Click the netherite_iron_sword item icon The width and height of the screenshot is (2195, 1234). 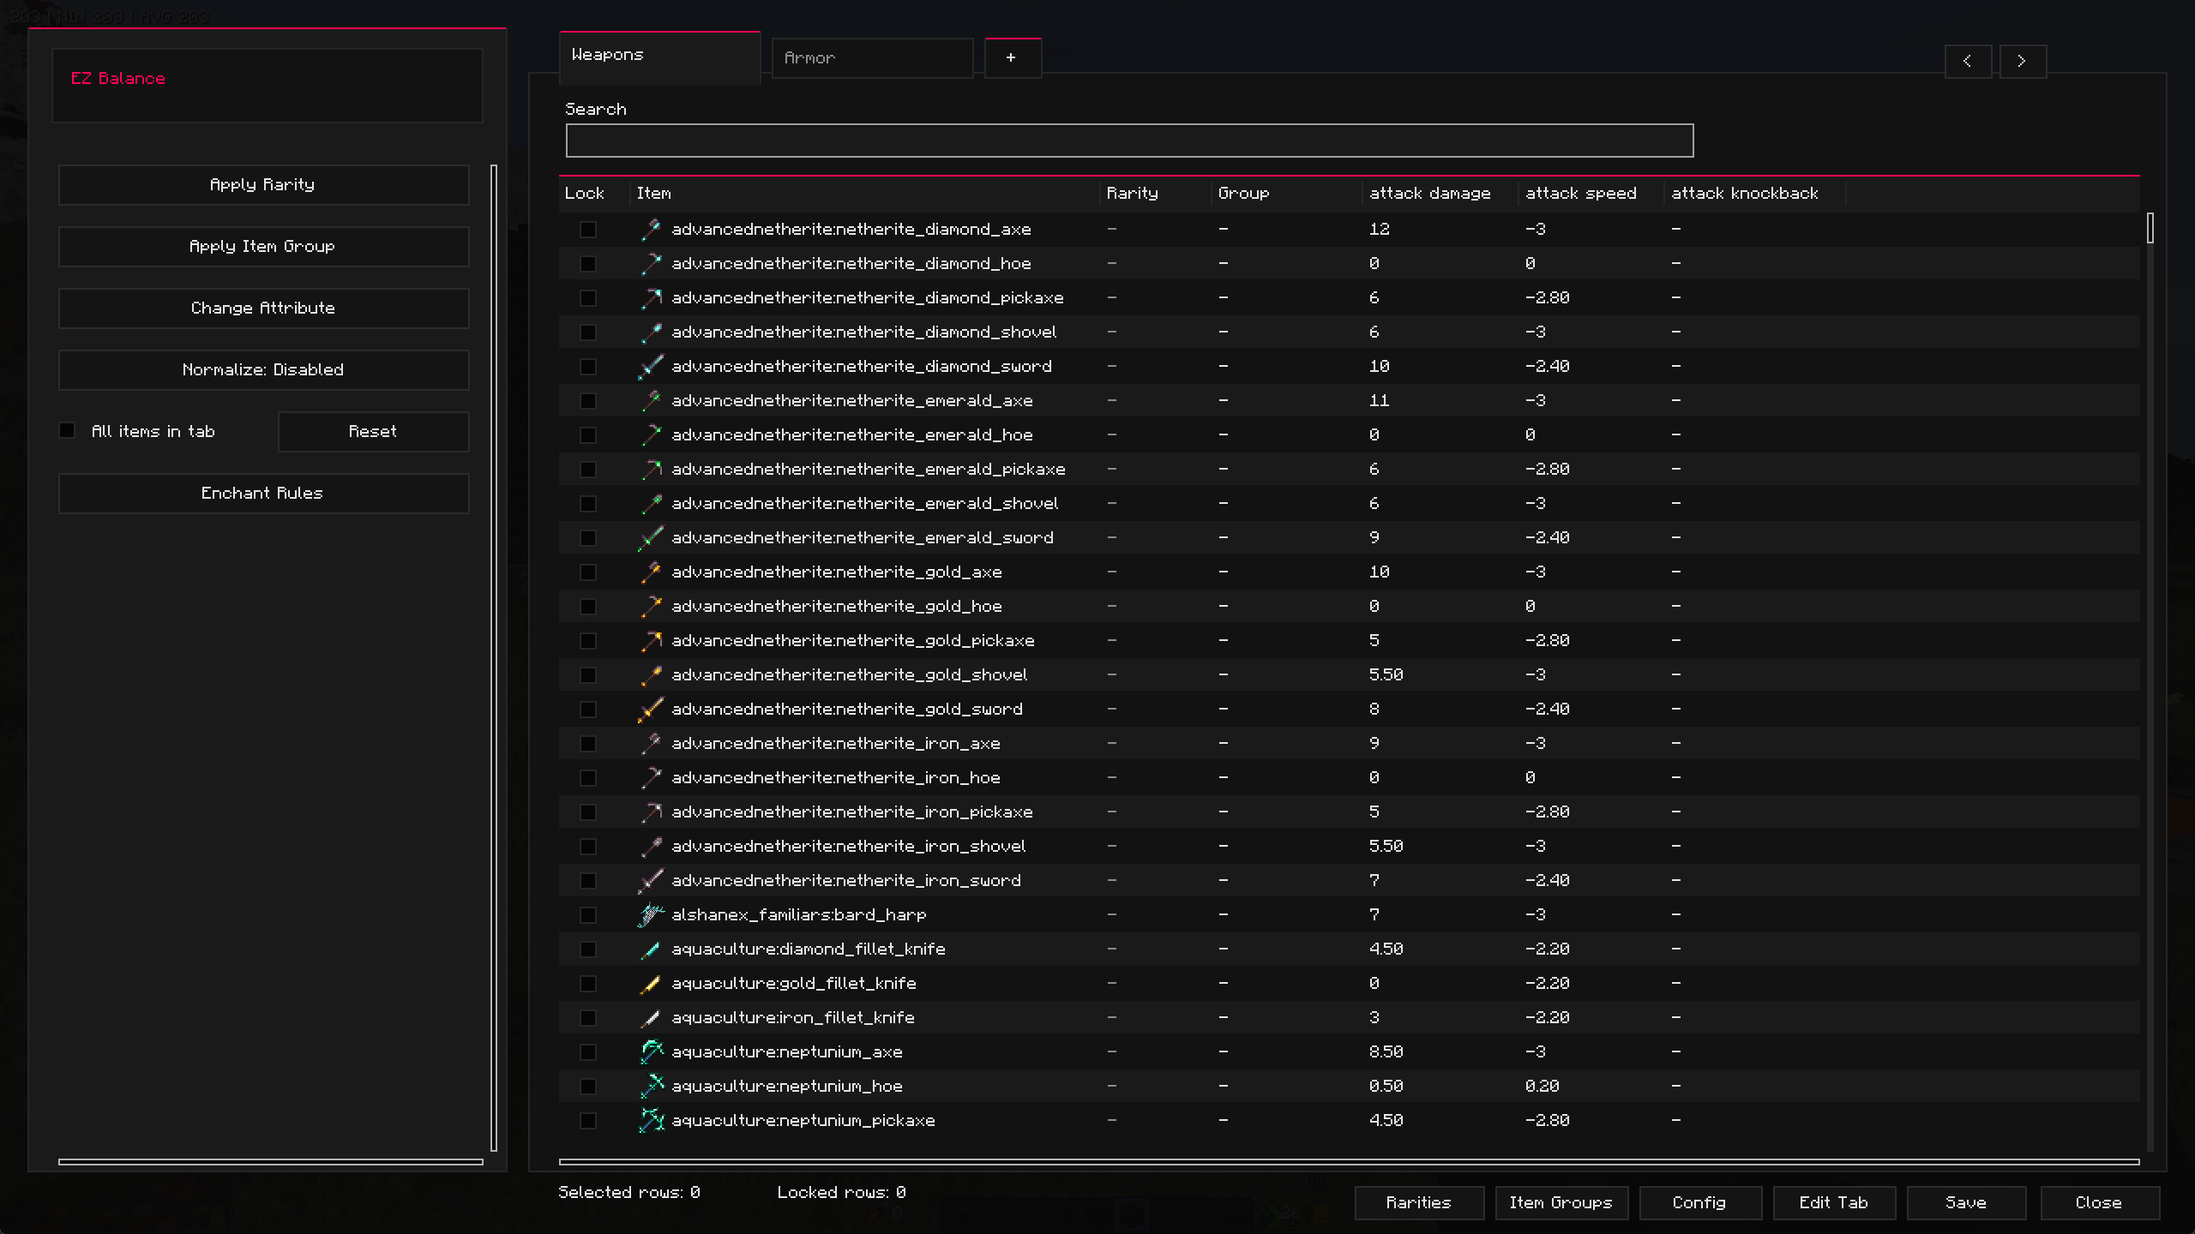click(x=652, y=880)
